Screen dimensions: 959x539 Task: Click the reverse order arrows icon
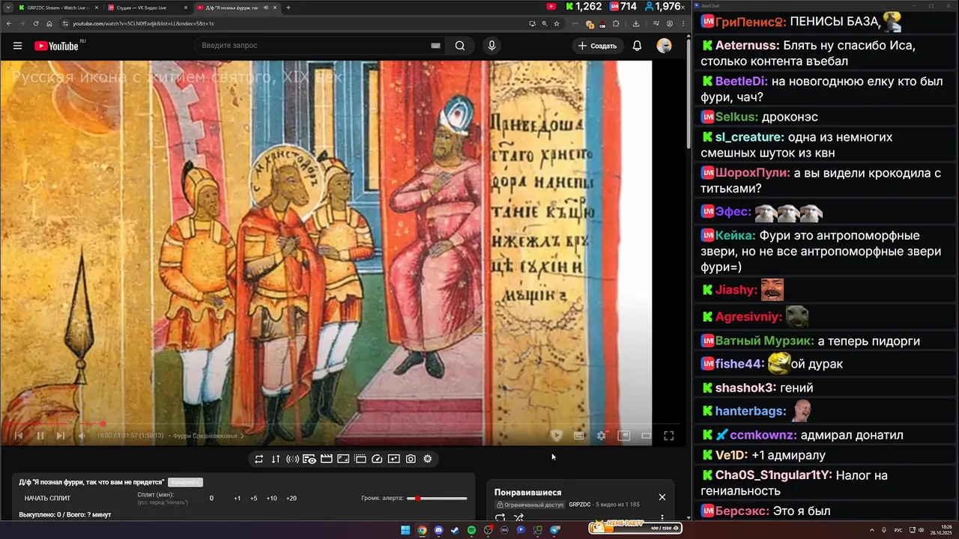(276, 459)
